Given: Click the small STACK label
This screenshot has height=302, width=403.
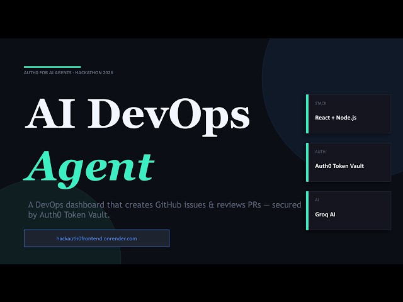Looking at the screenshot, I should click(321, 103).
